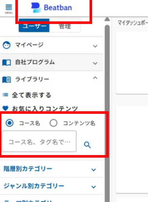
Task: Click the 階層別カテゴリー heading
Action: [28, 169]
